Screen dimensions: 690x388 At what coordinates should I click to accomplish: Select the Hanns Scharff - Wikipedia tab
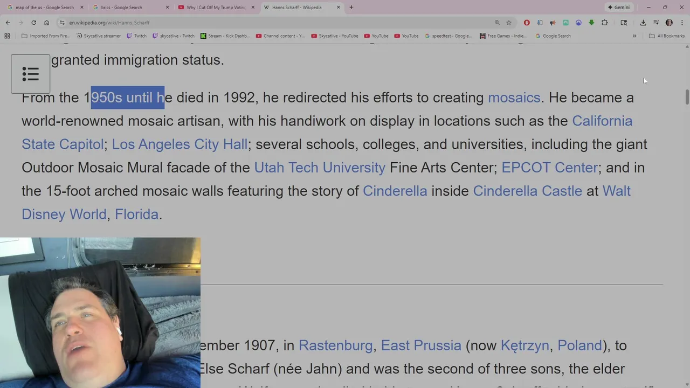point(301,8)
